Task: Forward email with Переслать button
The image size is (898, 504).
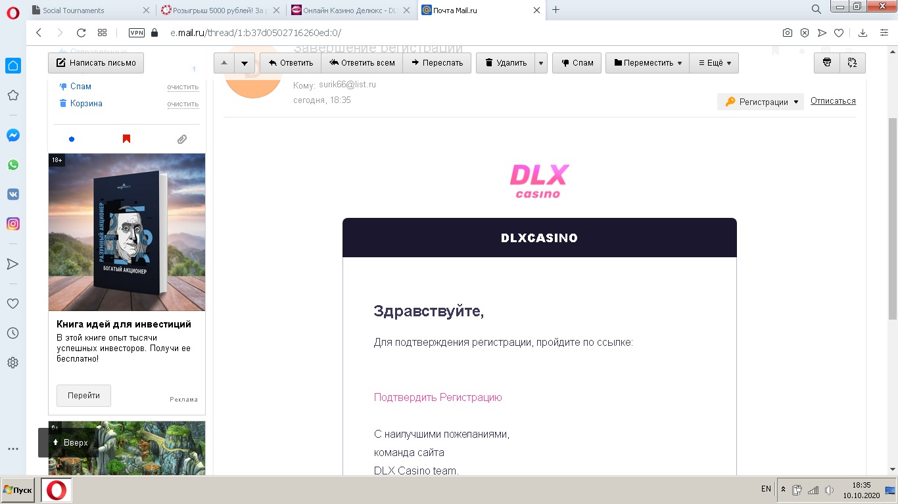Action: coord(437,63)
